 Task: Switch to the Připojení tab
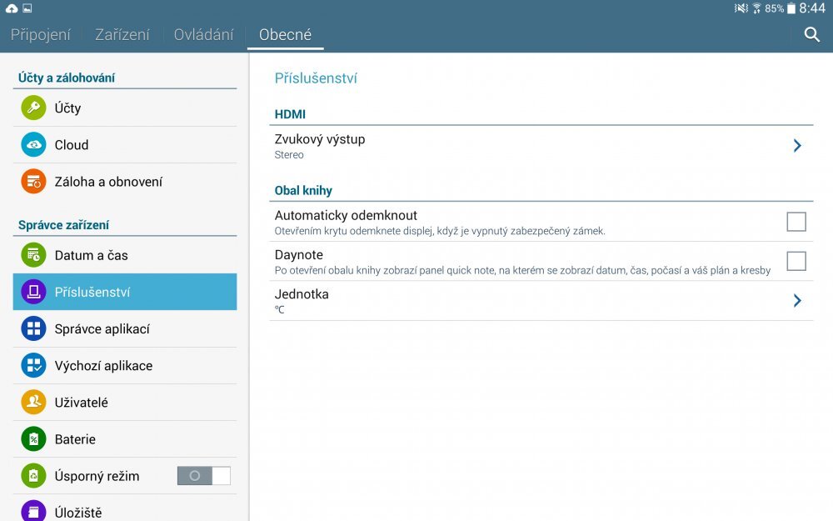pos(40,34)
